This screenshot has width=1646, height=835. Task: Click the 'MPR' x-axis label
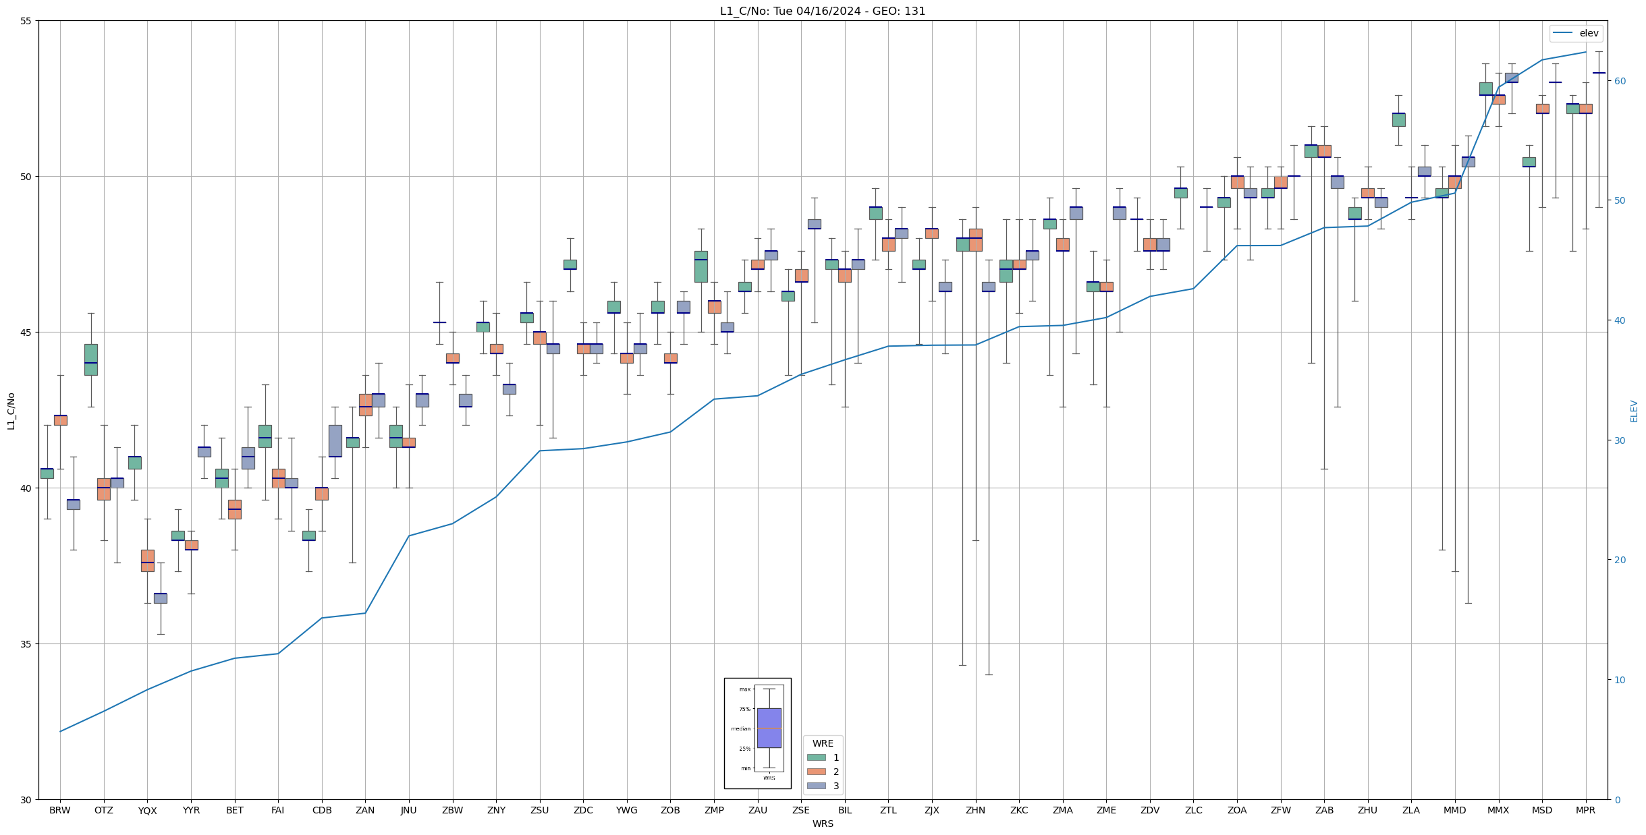pos(1586,810)
